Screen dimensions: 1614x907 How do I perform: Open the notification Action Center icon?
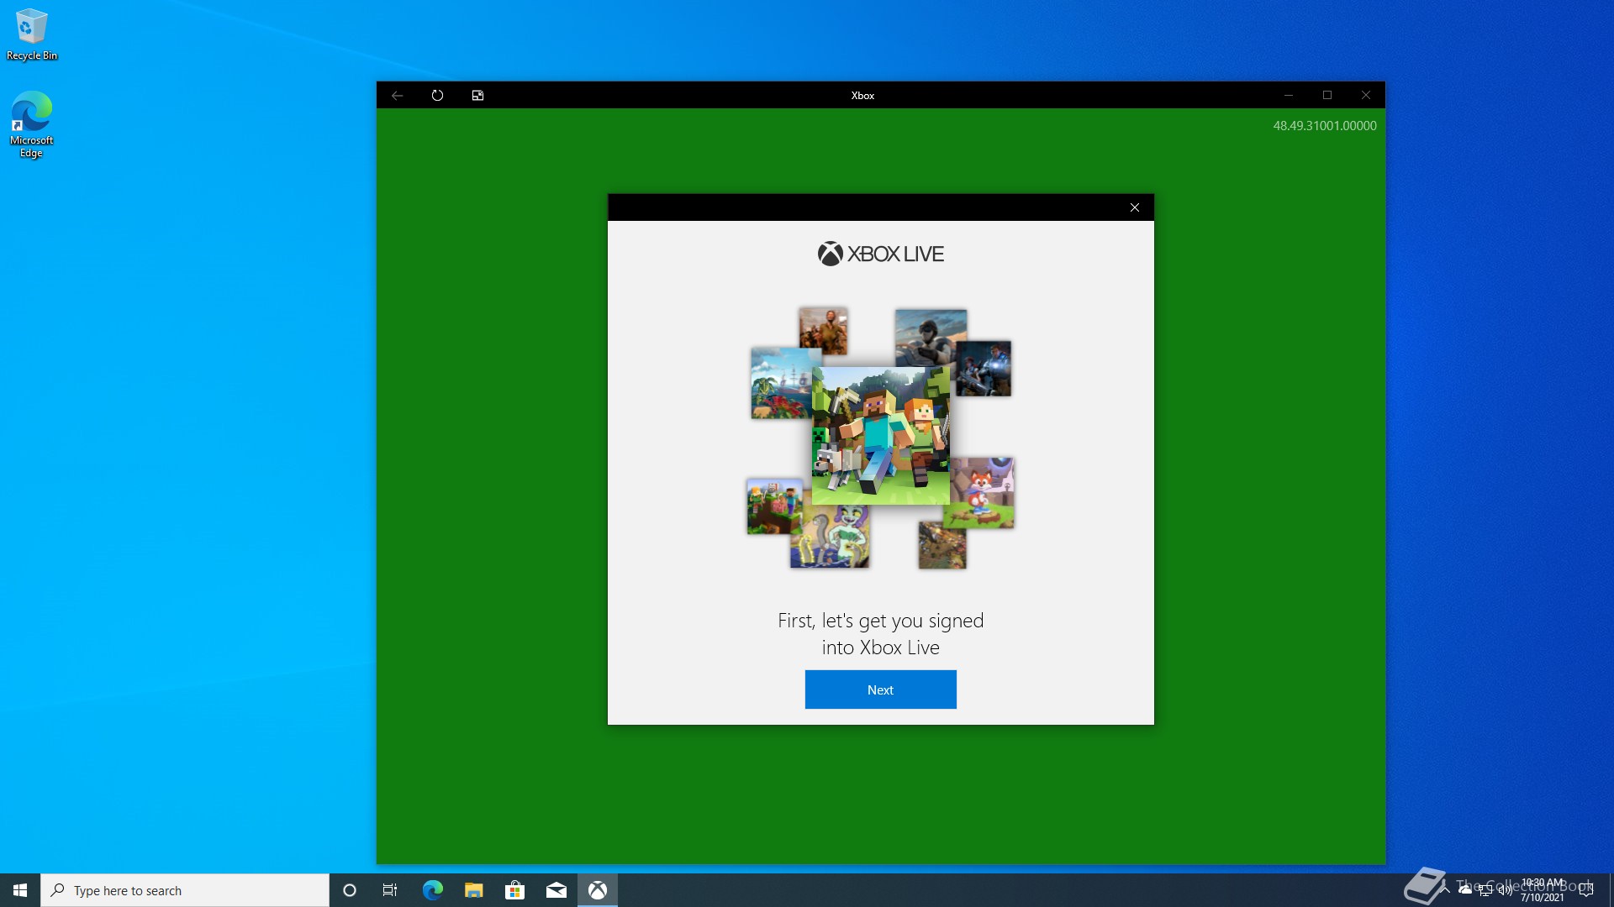(1586, 890)
